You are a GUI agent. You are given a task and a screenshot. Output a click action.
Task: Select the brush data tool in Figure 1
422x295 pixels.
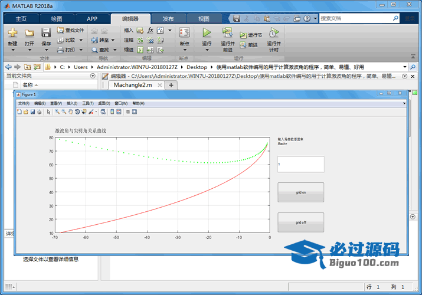click(x=91, y=112)
